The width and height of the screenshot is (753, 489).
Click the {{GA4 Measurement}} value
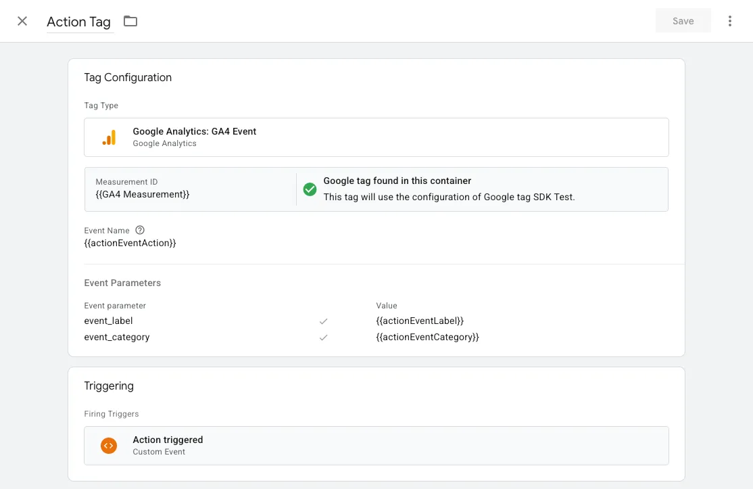point(143,195)
